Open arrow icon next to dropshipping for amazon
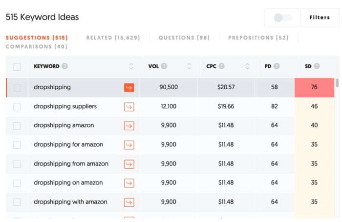Viewport: 342px width, 222px height. (x=129, y=145)
